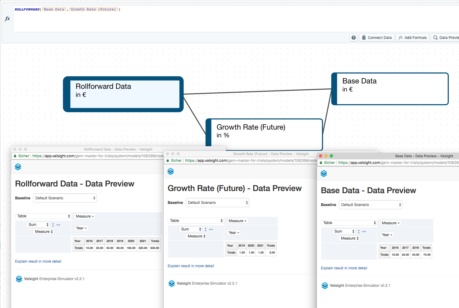Click the fx formula icon beside editor

click(x=8, y=19)
